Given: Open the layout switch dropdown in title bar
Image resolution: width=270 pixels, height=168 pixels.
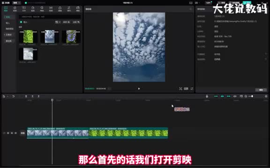Looking at the screenshot, I should click(x=197, y=3).
